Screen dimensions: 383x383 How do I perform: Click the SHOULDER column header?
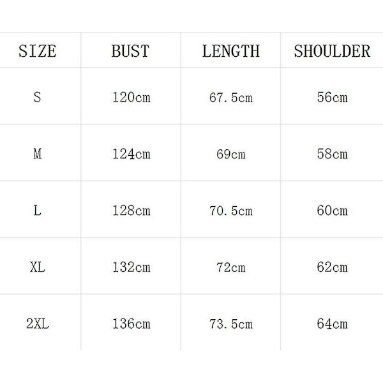pos(332,51)
